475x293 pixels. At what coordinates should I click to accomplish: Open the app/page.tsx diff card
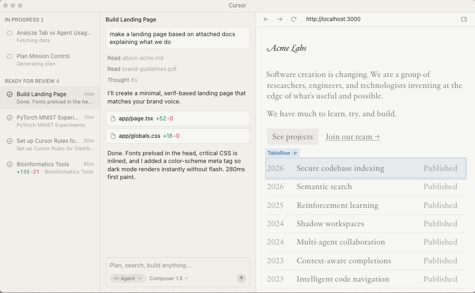coord(178,119)
